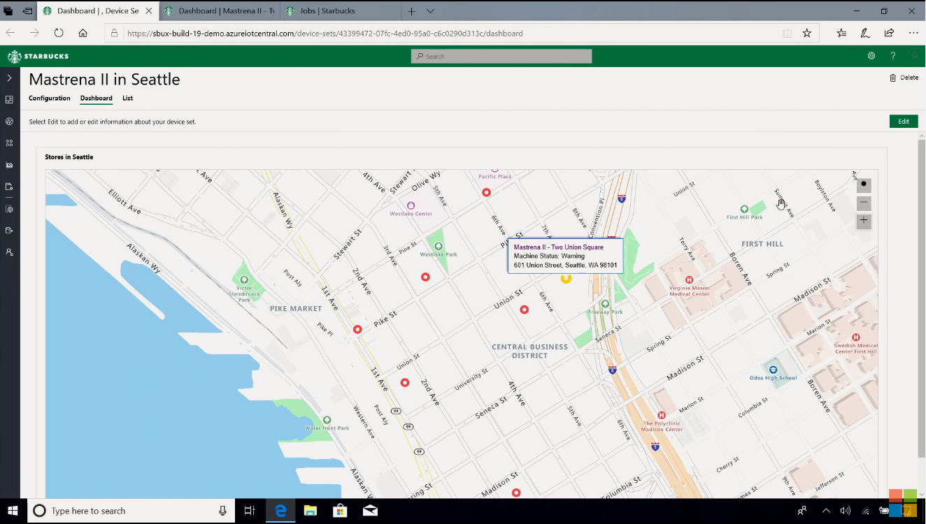Click the map style dot button
The width and height of the screenshot is (926, 524).
click(864, 185)
